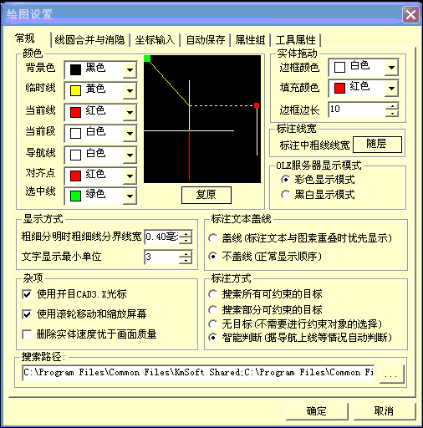Toggle 使用滚轮移动和缩放屏幕 checkbox
Screen dimensions: 423x428
click(27, 314)
